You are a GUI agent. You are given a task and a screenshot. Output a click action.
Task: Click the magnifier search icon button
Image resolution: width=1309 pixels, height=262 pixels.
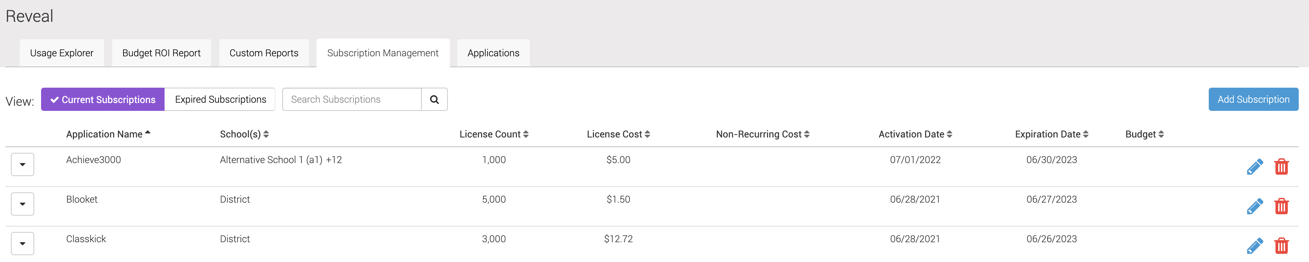point(435,99)
